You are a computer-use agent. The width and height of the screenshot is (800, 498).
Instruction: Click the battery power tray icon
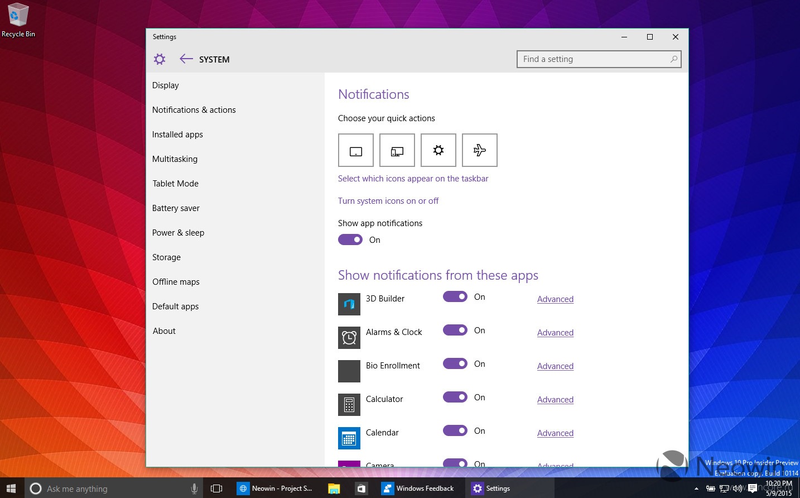pyautogui.click(x=711, y=489)
